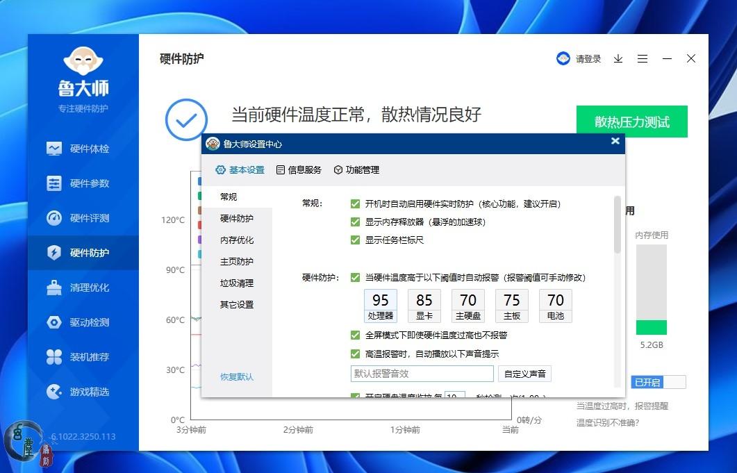The width and height of the screenshot is (737, 473).
Task: Toggle 显示任务栏标尺 checkbox
Action: [x=356, y=240]
